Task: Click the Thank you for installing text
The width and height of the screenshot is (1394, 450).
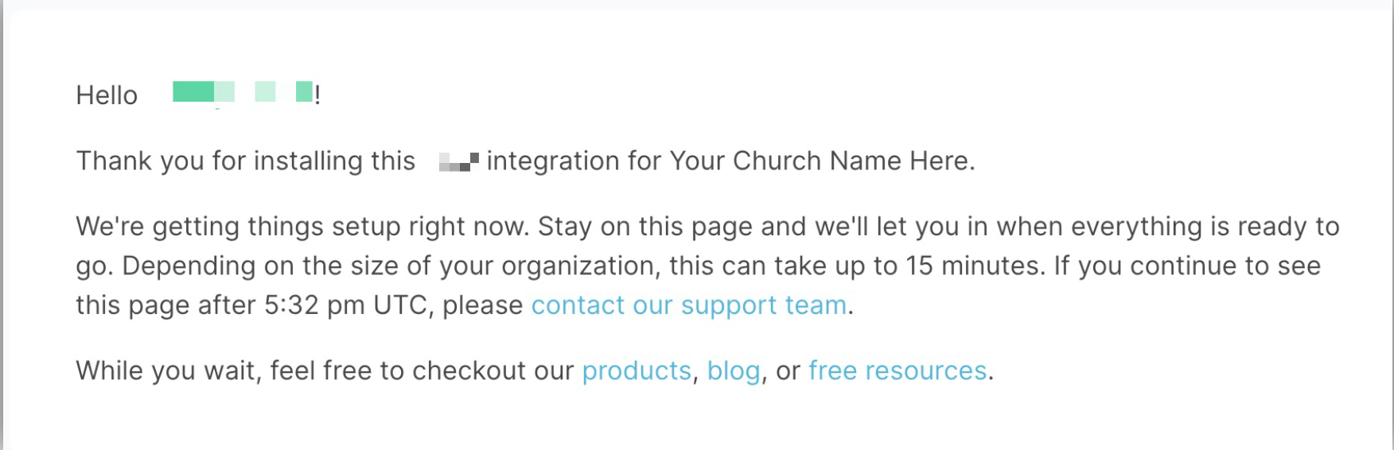Action: pos(245,161)
